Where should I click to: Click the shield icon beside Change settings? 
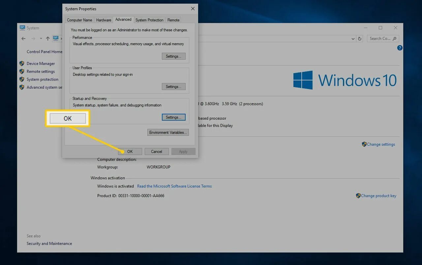(x=364, y=144)
